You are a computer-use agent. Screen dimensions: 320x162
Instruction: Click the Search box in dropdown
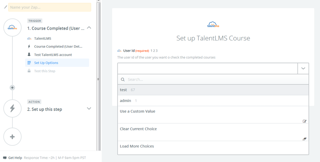pyautogui.click(x=213, y=79)
